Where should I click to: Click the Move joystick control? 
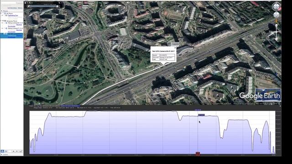[x=276, y=15]
